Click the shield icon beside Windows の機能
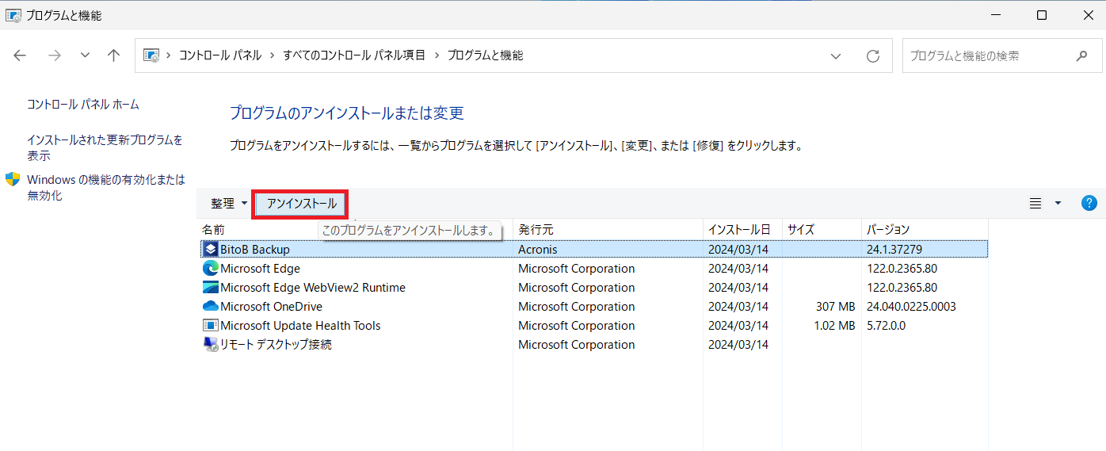 pos(13,179)
